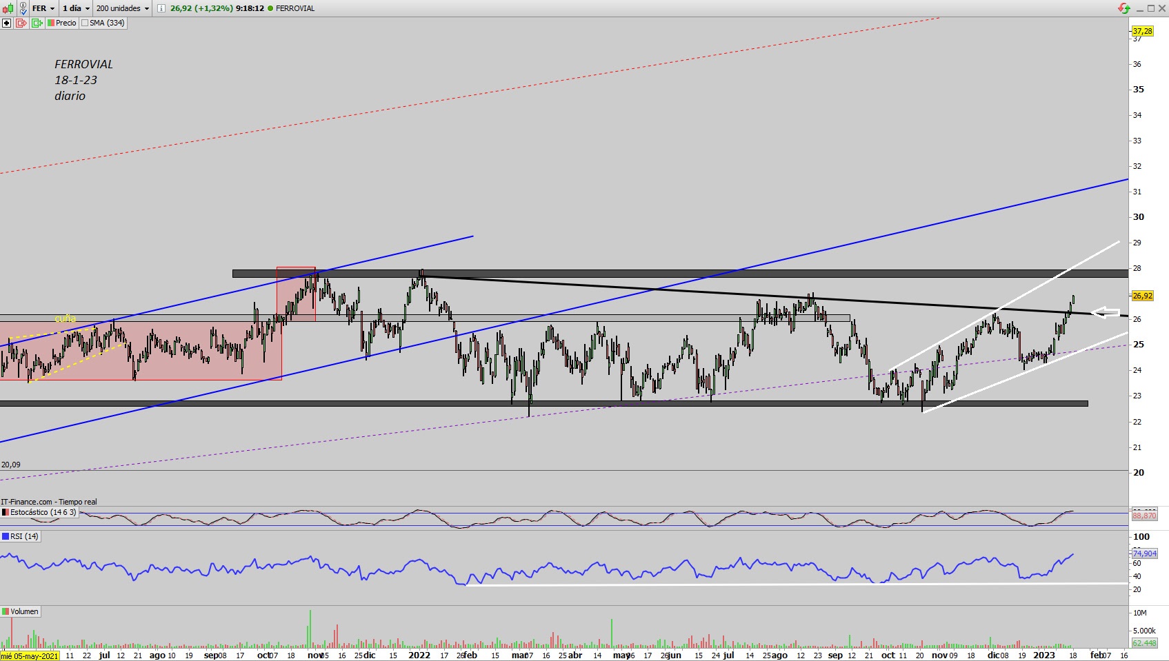
Task: Open the 1 día timeframe dropdown
Action: point(77,8)
